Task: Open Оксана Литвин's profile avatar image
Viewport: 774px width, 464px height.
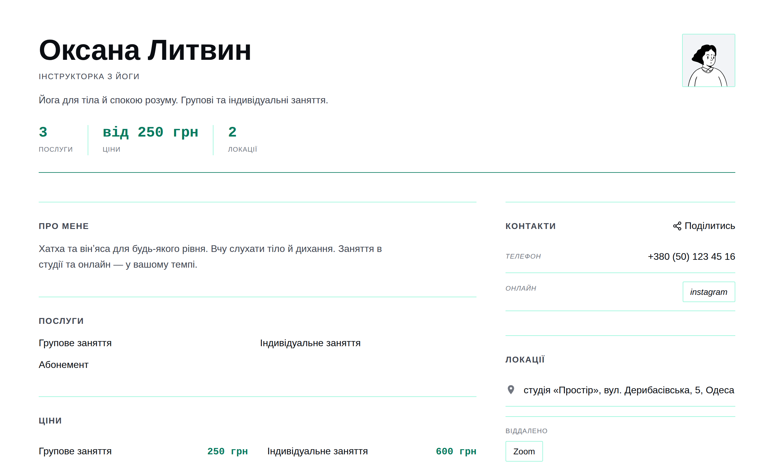Action: tap(708, 60)
